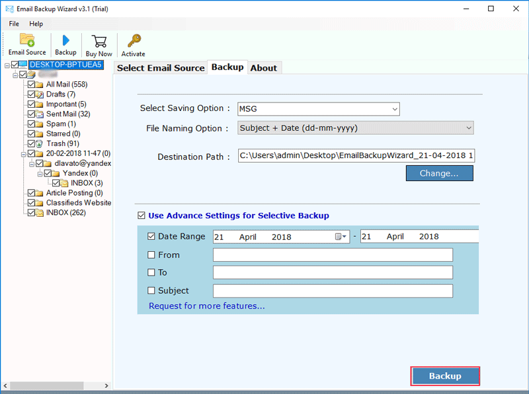529x394 pixels.
Task: Click the horizontal scrollbar thumb in tree
Action: pos(47,385)
